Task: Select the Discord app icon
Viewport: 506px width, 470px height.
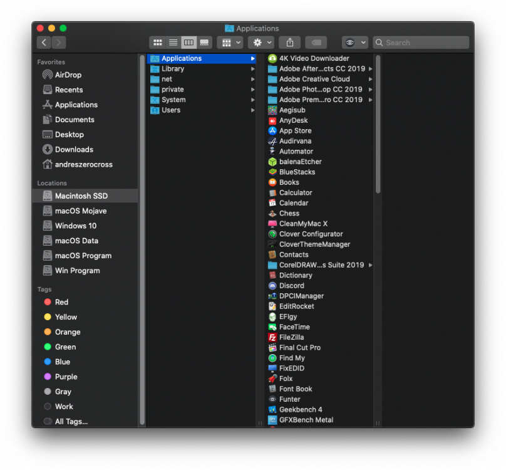Action: point(272,286)
